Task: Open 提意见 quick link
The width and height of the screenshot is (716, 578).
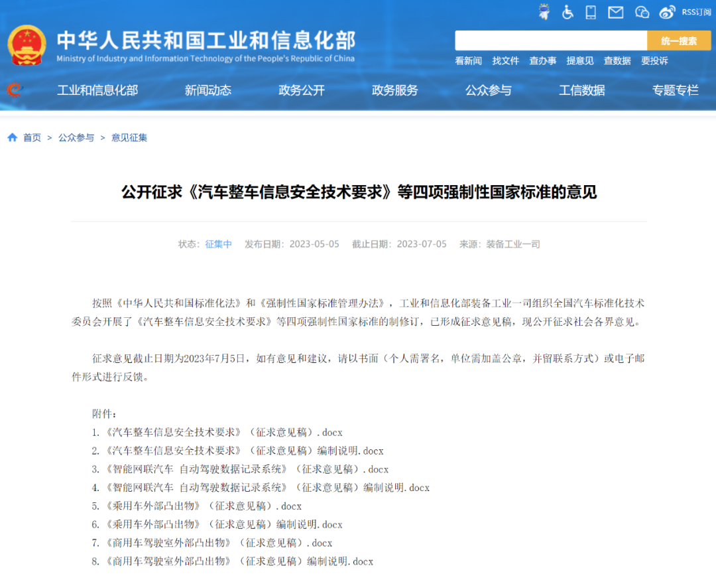Action: click(580, 61)
